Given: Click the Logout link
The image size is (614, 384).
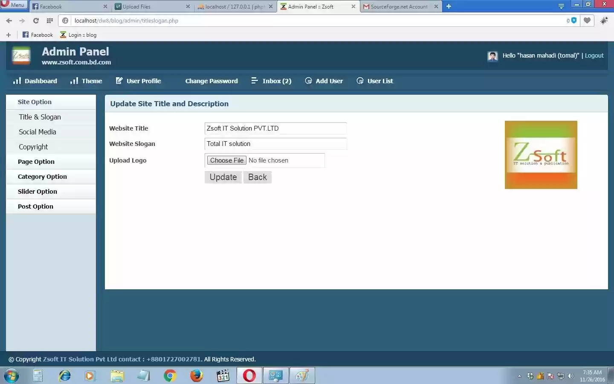Looking at the screenshot, I should click(594, 55).
